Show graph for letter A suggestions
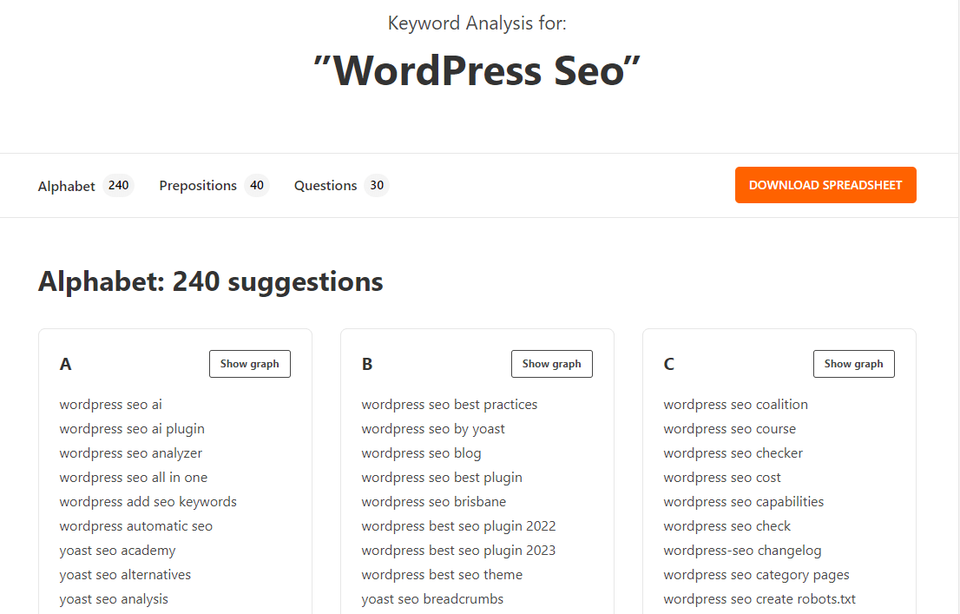The image size is (960, 614). click(x=249, y=363)
